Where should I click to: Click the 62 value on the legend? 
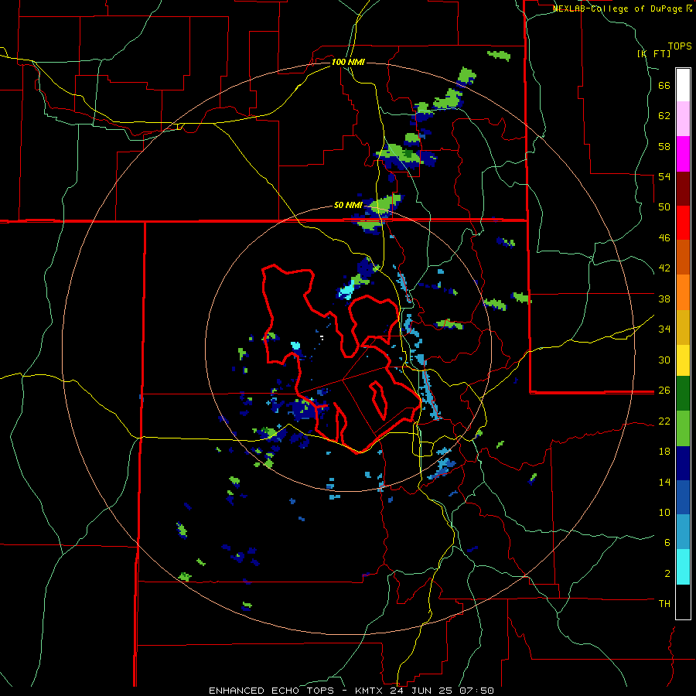click(x=664, y=116)
